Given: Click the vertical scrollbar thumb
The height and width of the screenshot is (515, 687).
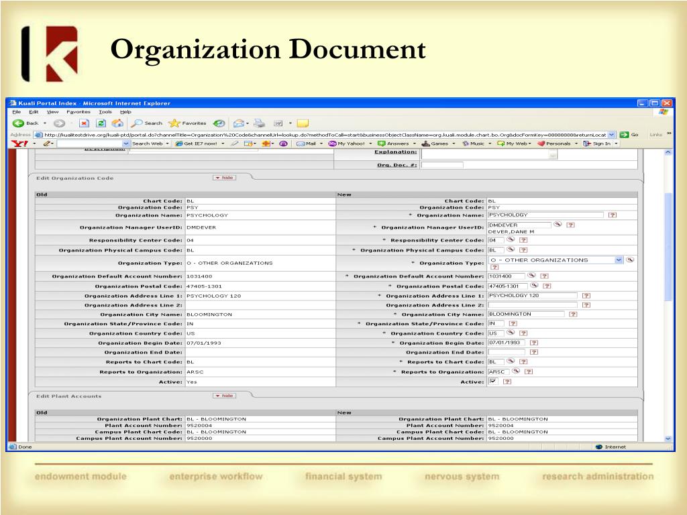Looking at the screenshot, I should tap(668, 247).
